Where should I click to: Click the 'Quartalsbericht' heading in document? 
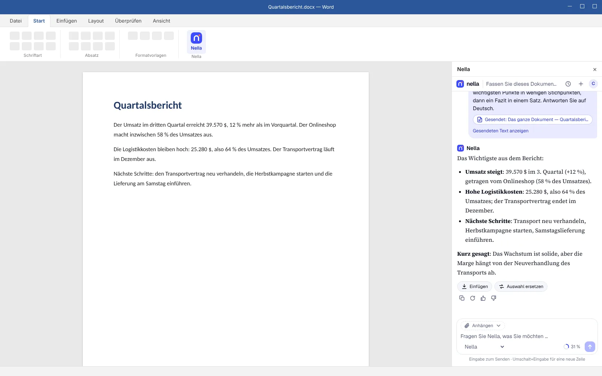[147, 105]
